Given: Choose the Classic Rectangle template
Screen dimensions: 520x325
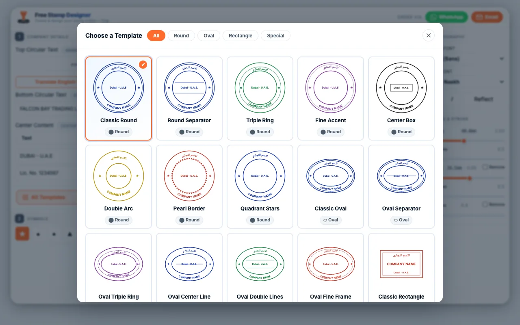Looking at the screenshot, I should pos(401,268).
